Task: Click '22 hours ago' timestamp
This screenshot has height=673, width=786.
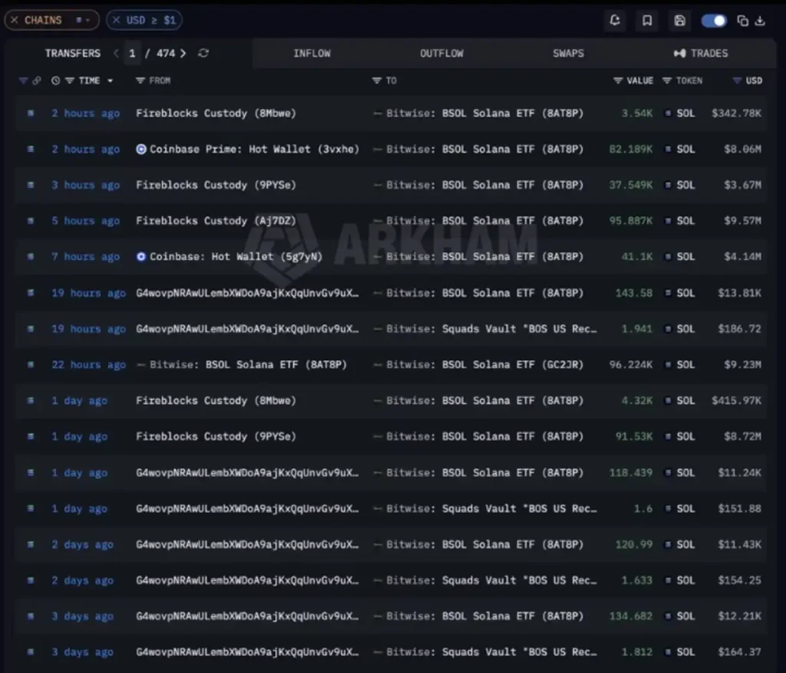Action: 89,365
